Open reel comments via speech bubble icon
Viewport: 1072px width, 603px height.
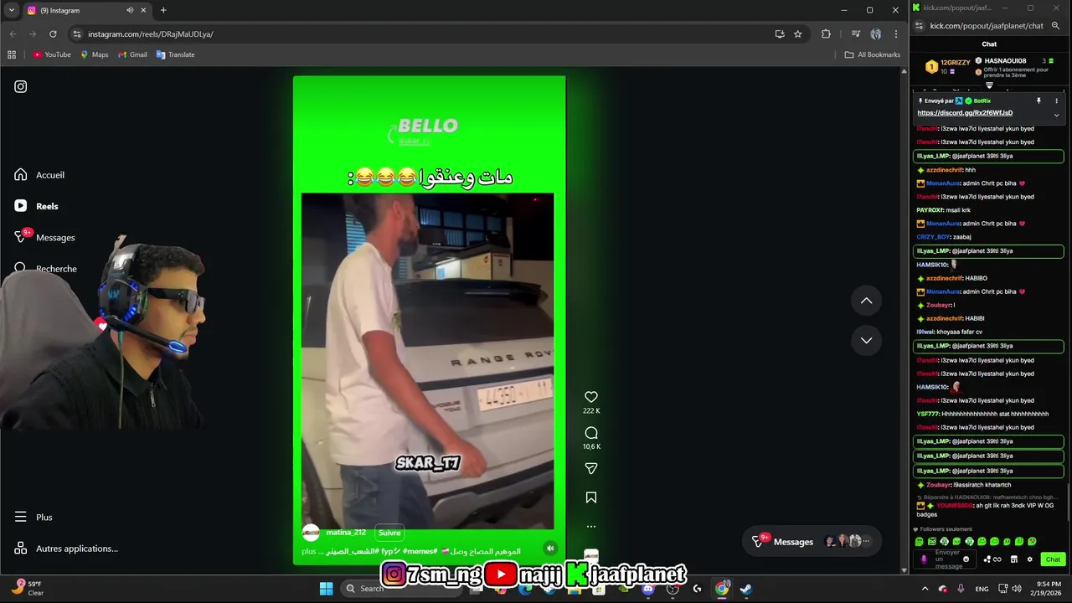click(591, 433)
